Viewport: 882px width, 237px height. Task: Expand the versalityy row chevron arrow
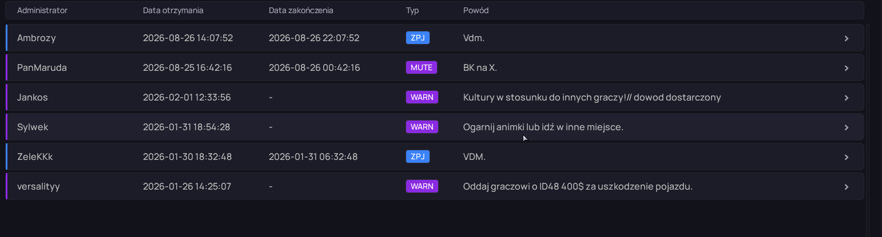pyautogui.click(x=847, y=187)
